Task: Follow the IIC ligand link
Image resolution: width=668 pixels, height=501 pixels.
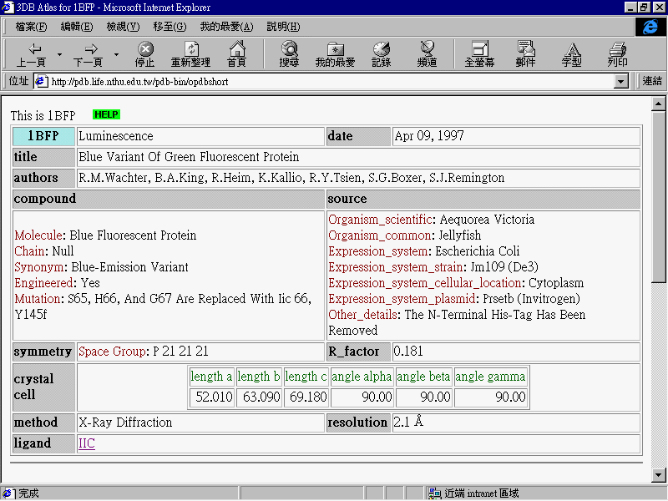Action: click(87, 443)
